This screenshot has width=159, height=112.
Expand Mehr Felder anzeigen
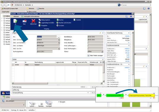pyautogui.click(x=95, y=55)
